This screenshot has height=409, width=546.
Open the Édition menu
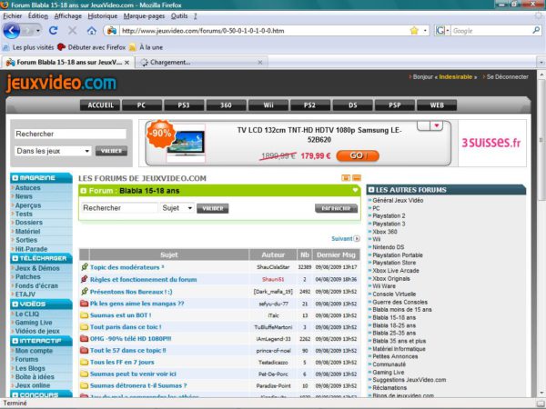[x=38, y=16]
